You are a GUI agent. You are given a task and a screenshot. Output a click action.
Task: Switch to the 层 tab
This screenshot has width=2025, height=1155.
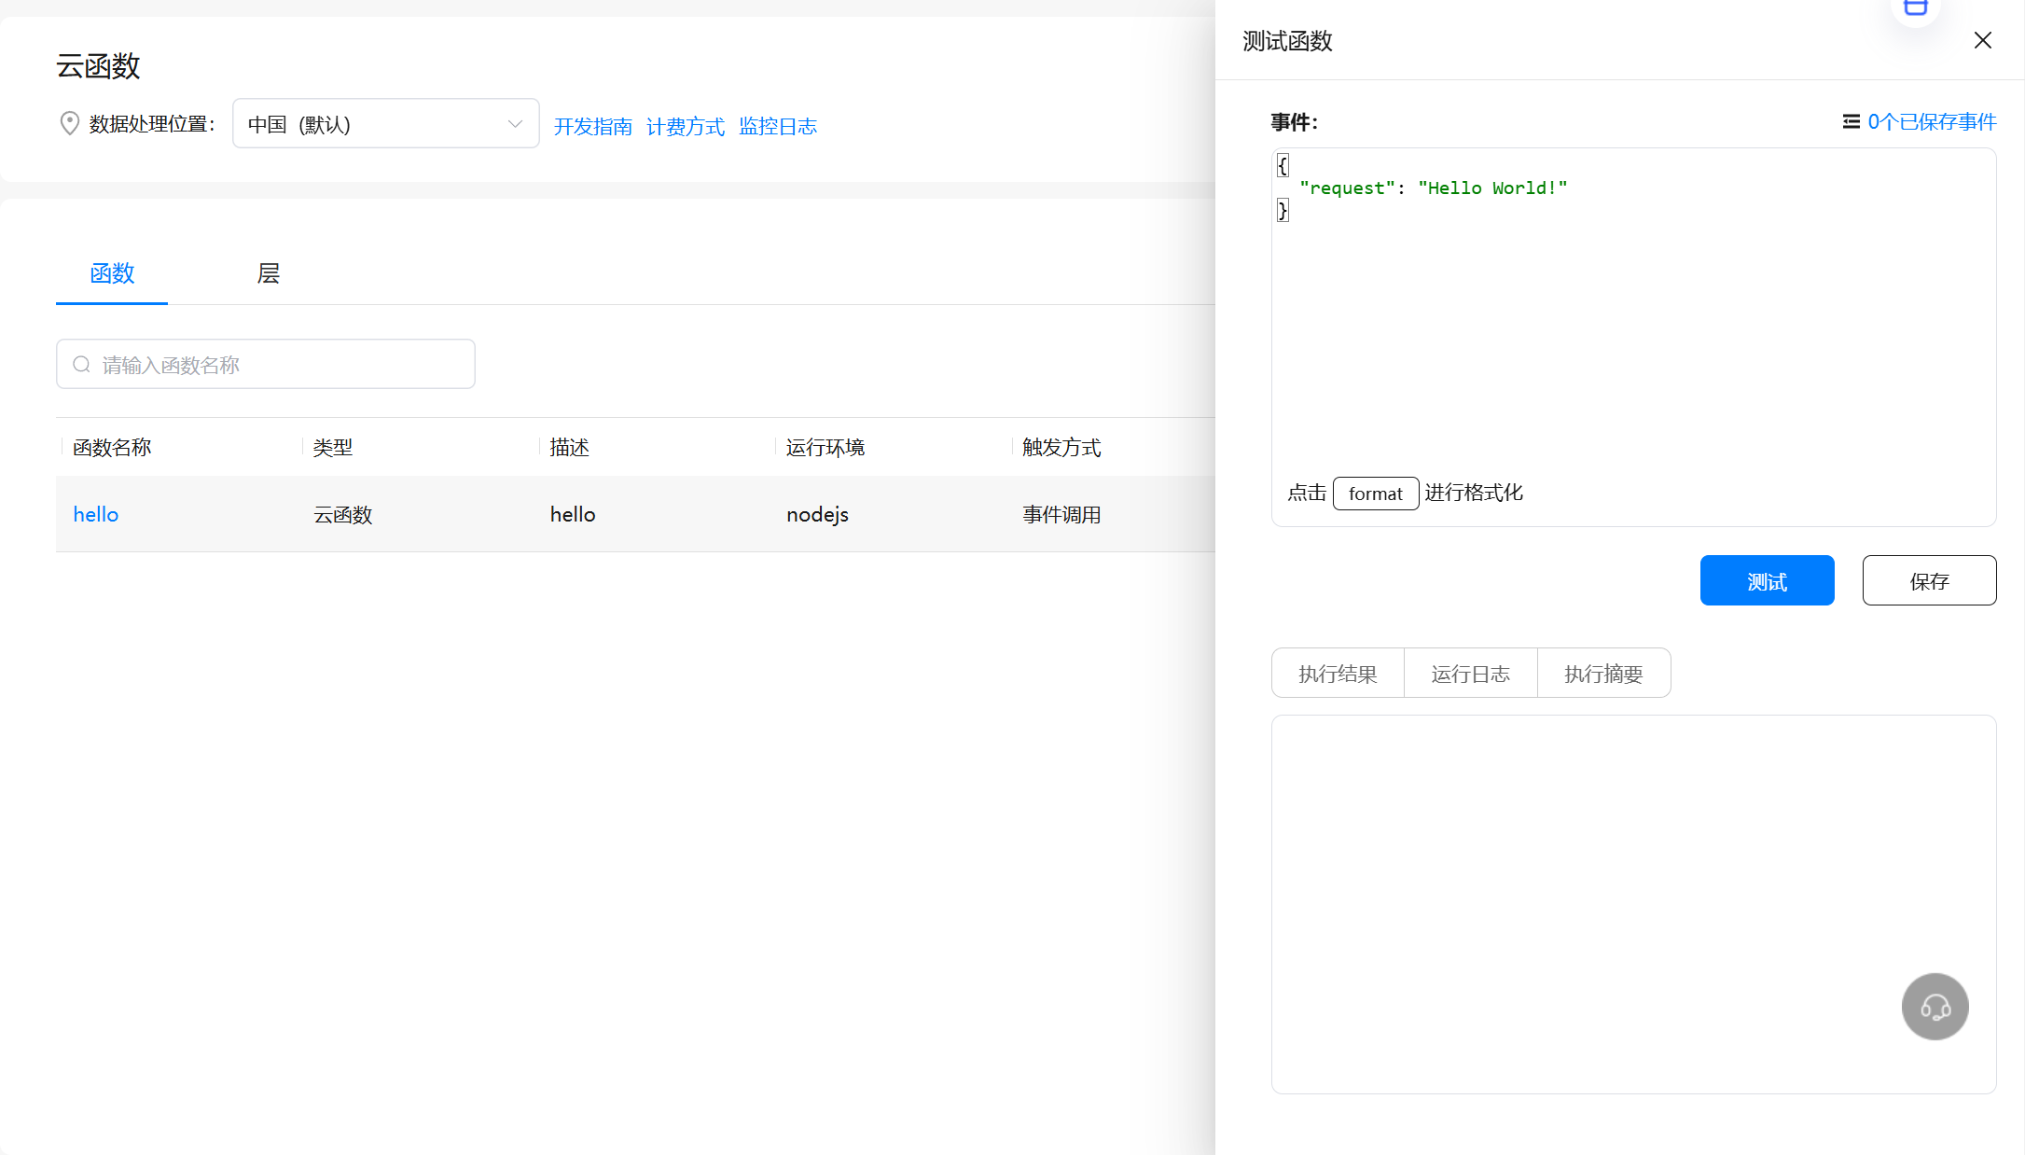pyautogui.click(x=269, y=273)
